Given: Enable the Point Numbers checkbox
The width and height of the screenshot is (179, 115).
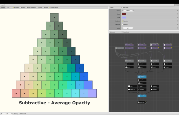Looking at the screenshot, I should (x=26, y=8).
